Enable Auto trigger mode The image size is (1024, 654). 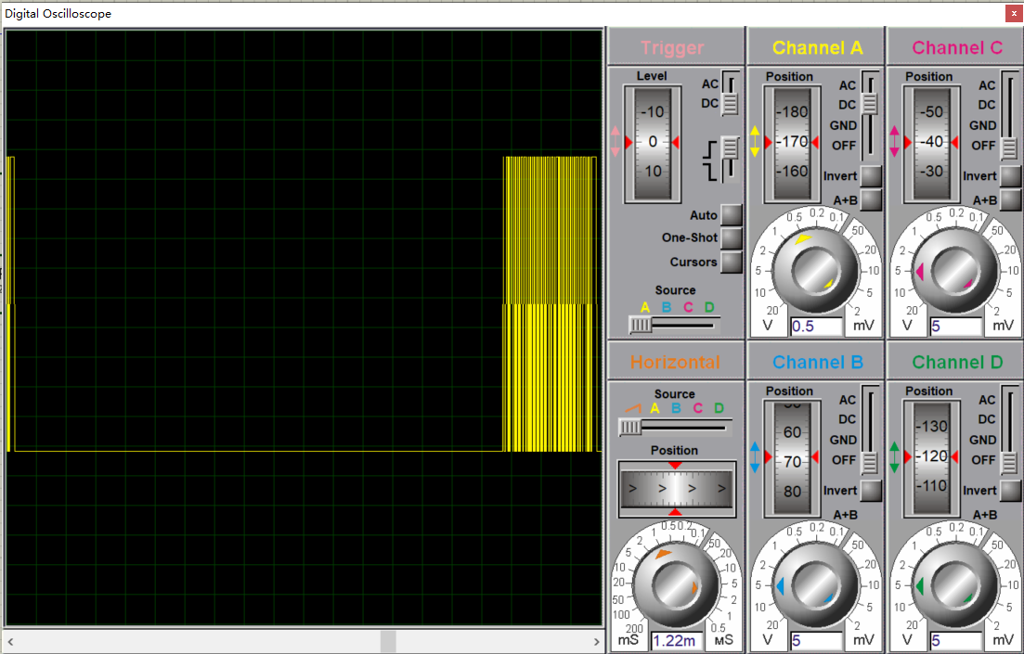(x=732, y=214)
